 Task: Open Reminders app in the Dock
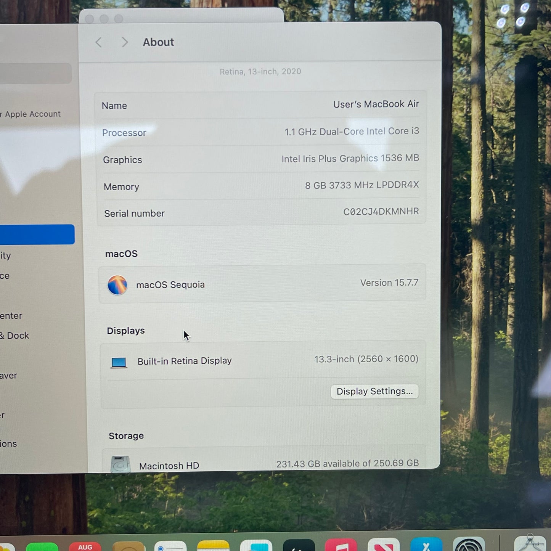point(170,546)
